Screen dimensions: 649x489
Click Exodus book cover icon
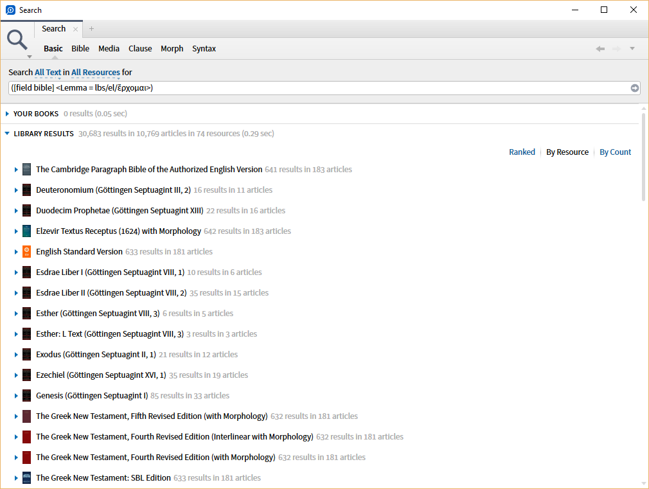[26, 355]
